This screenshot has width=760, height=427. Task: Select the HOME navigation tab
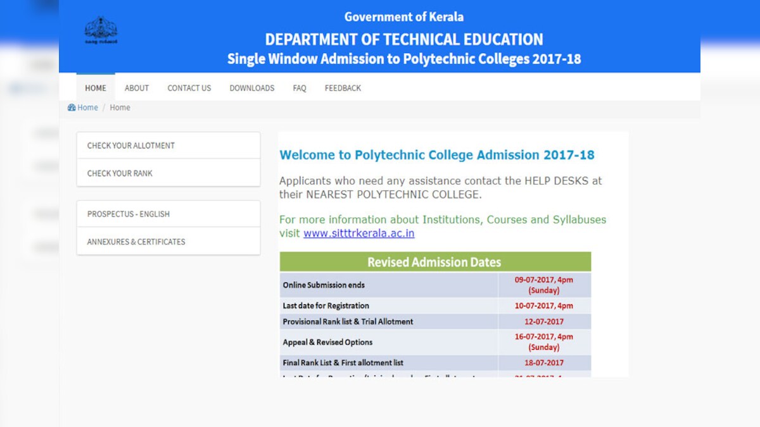tap(95, 88)
